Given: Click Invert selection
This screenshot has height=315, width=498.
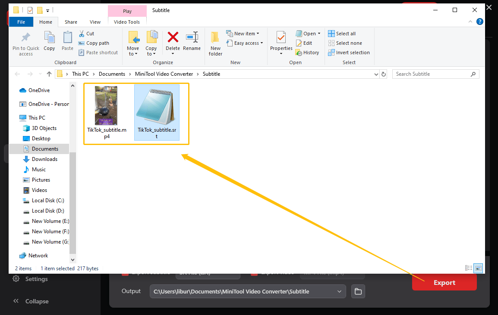Looking at the screenshot, I should coord(349,52).
